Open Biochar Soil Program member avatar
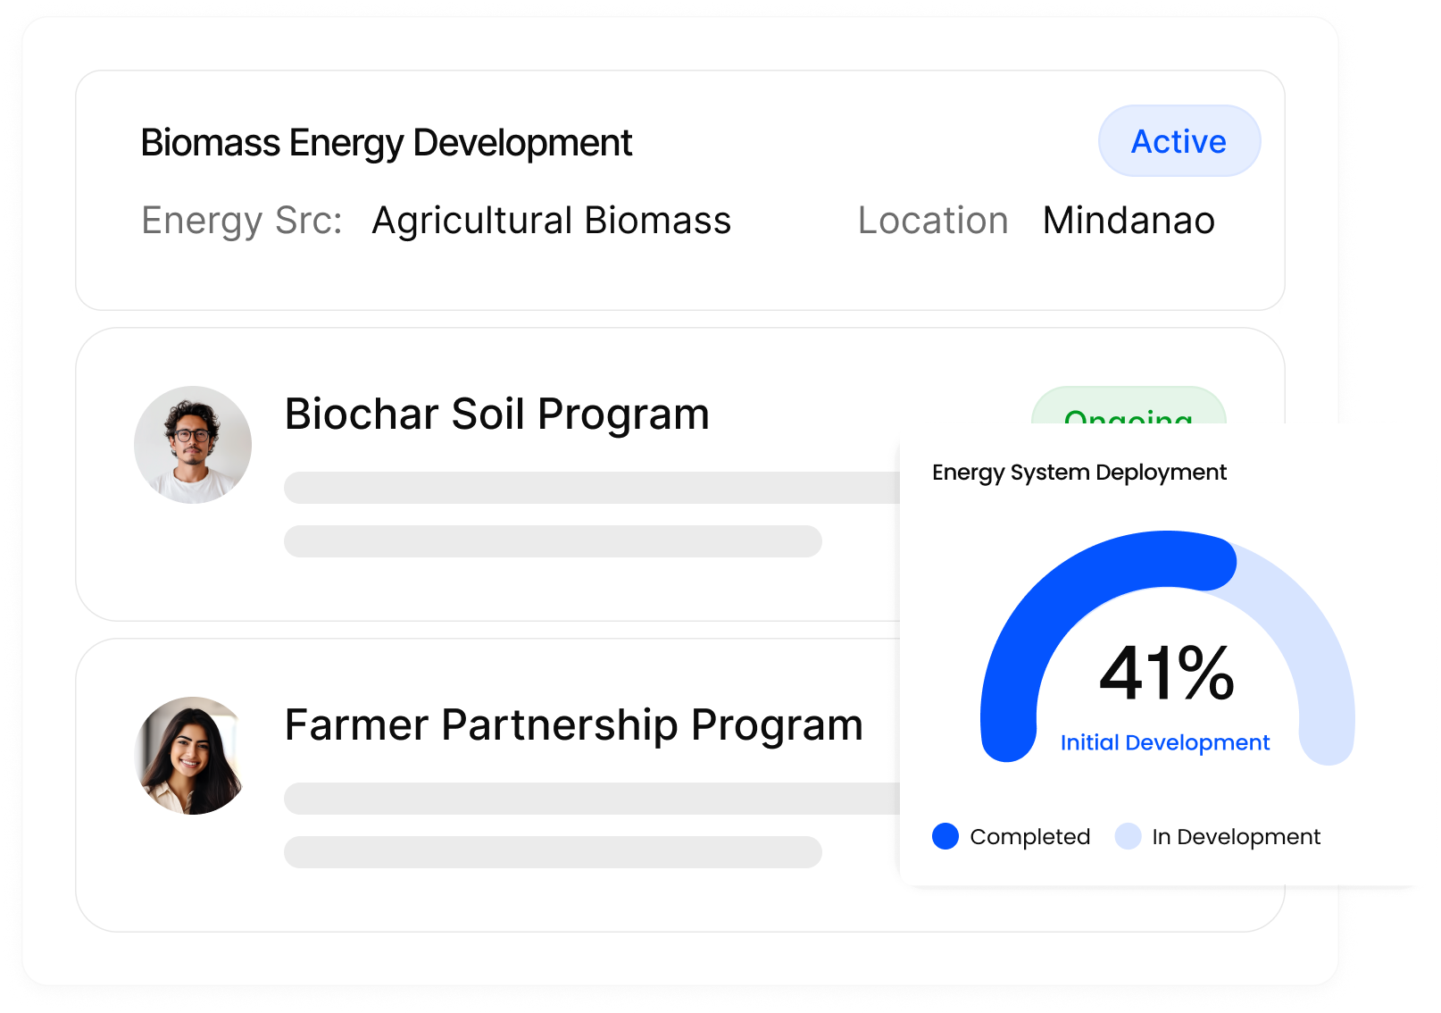The width and height of the screenshot is (1441, 1013). point(193,444)
